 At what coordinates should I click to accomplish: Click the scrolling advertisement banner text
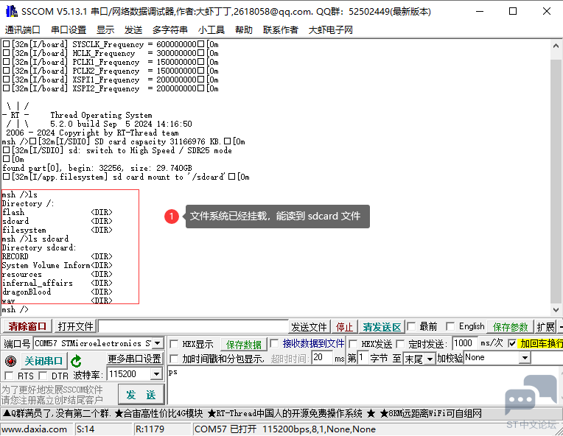(x=242, y=414)
